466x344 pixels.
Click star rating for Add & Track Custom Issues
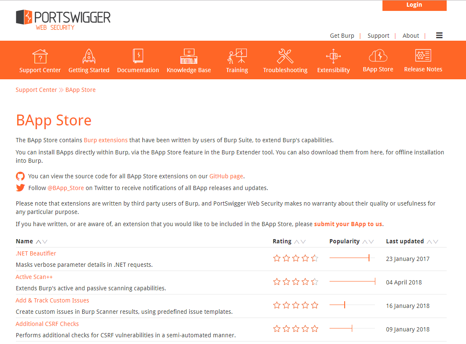click(296, 305)
